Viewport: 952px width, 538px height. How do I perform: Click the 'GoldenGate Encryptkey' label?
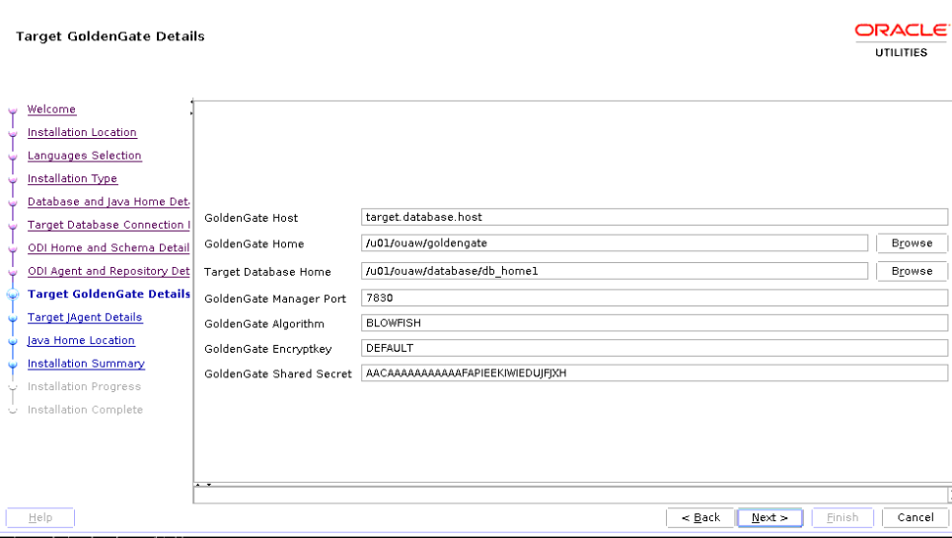click(x=267, y=350)
